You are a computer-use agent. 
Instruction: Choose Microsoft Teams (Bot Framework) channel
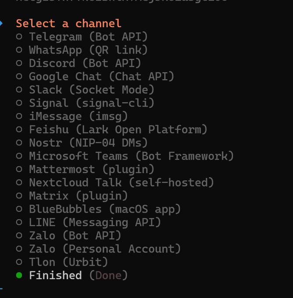(x=125, y=156)
